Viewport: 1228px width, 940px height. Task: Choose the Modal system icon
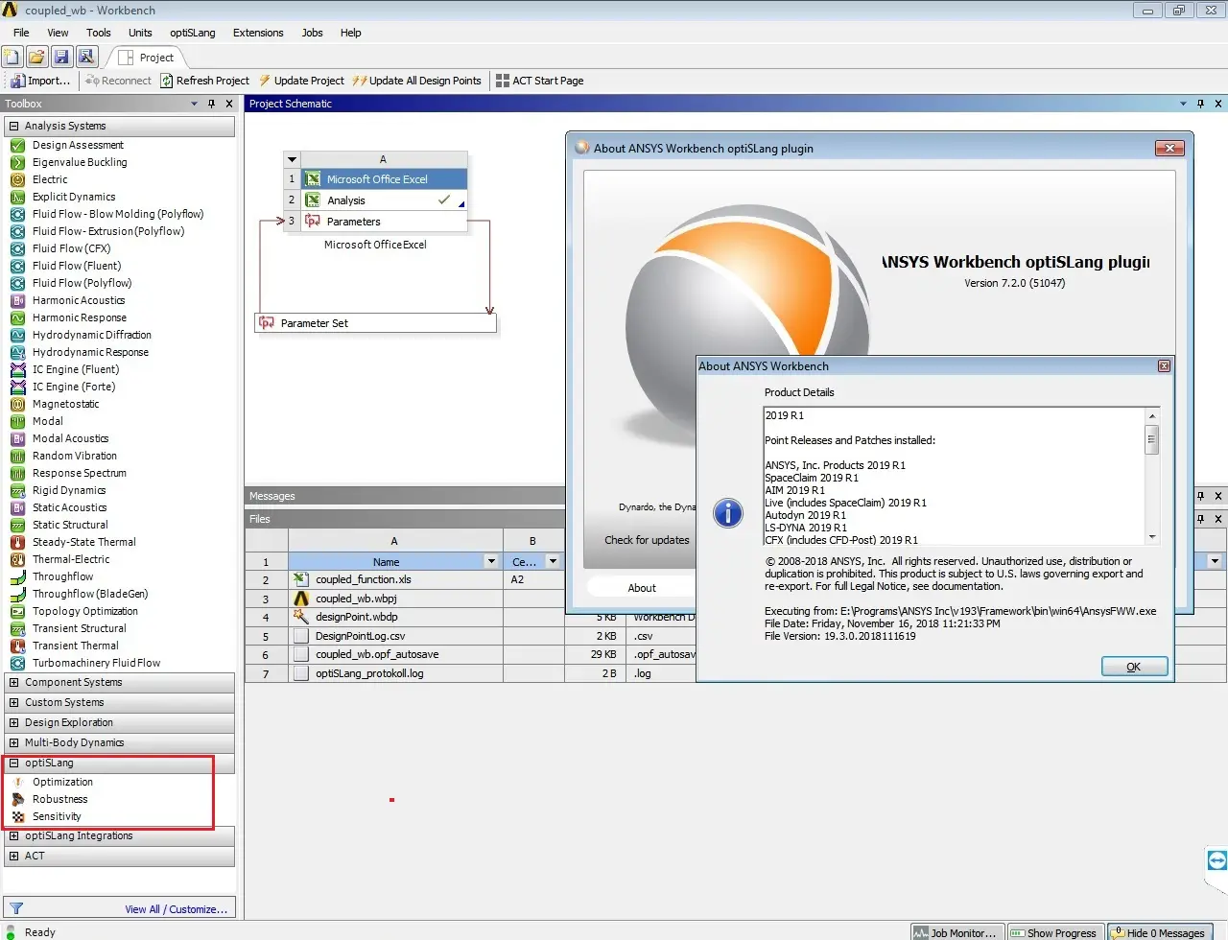click(x=17, y=421)
